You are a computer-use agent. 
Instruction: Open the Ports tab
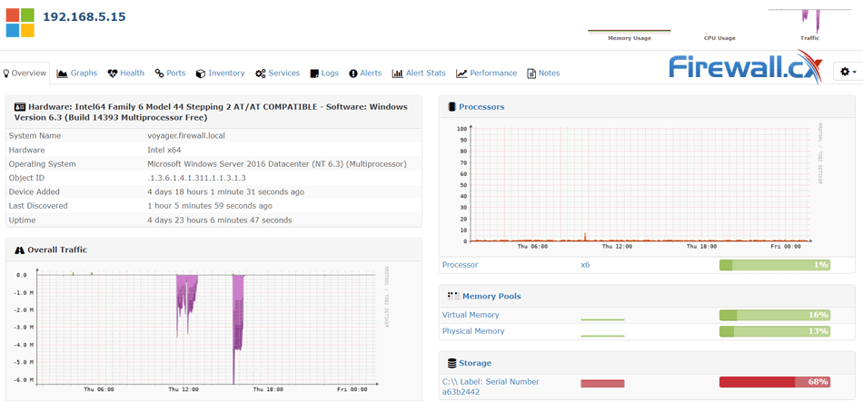[170, 74]
